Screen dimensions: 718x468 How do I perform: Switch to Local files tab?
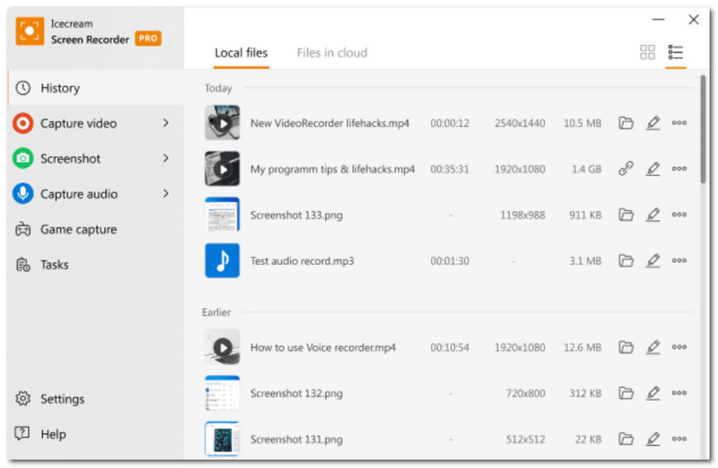(241, 53)
